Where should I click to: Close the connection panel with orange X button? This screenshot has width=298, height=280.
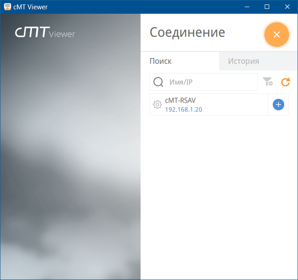(x=277, y=35)
